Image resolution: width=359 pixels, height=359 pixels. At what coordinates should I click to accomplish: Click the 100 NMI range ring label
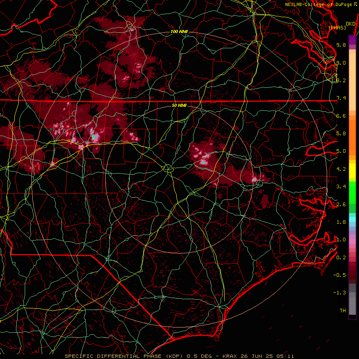coord(179,32)
